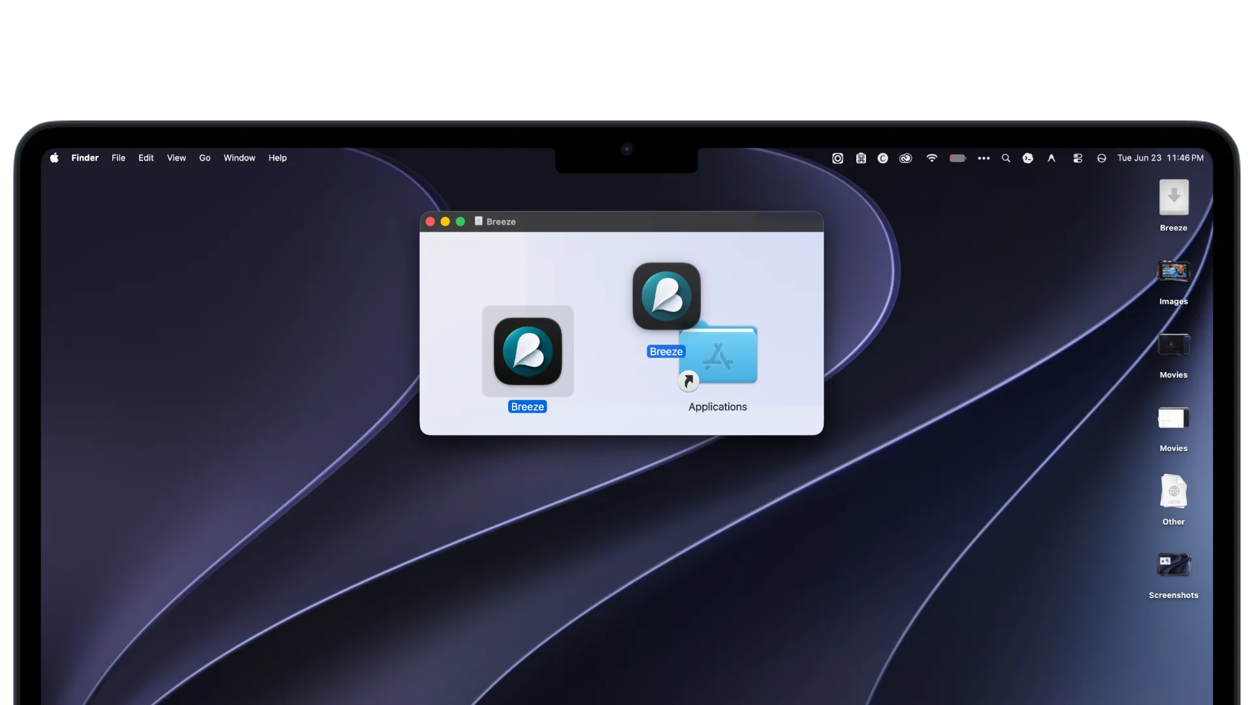1254x705 pixels.
Task: Open the Creative Cloud menu bar icon
Action: tap(906, 158)
